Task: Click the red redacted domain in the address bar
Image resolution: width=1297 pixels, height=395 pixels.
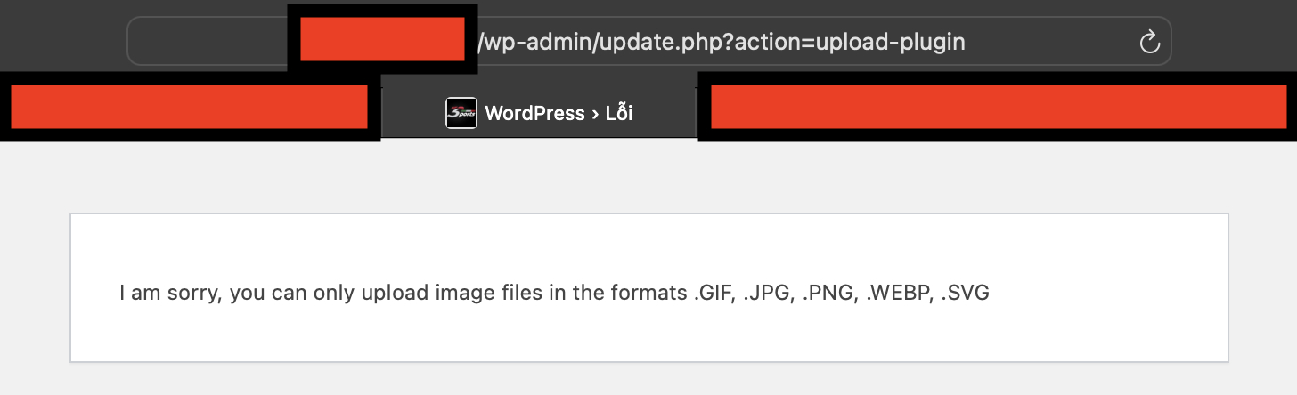Action: click(x=382, y=39)
